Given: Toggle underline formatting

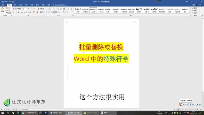Looking at the screenshot, I should [x=18, y=12].
